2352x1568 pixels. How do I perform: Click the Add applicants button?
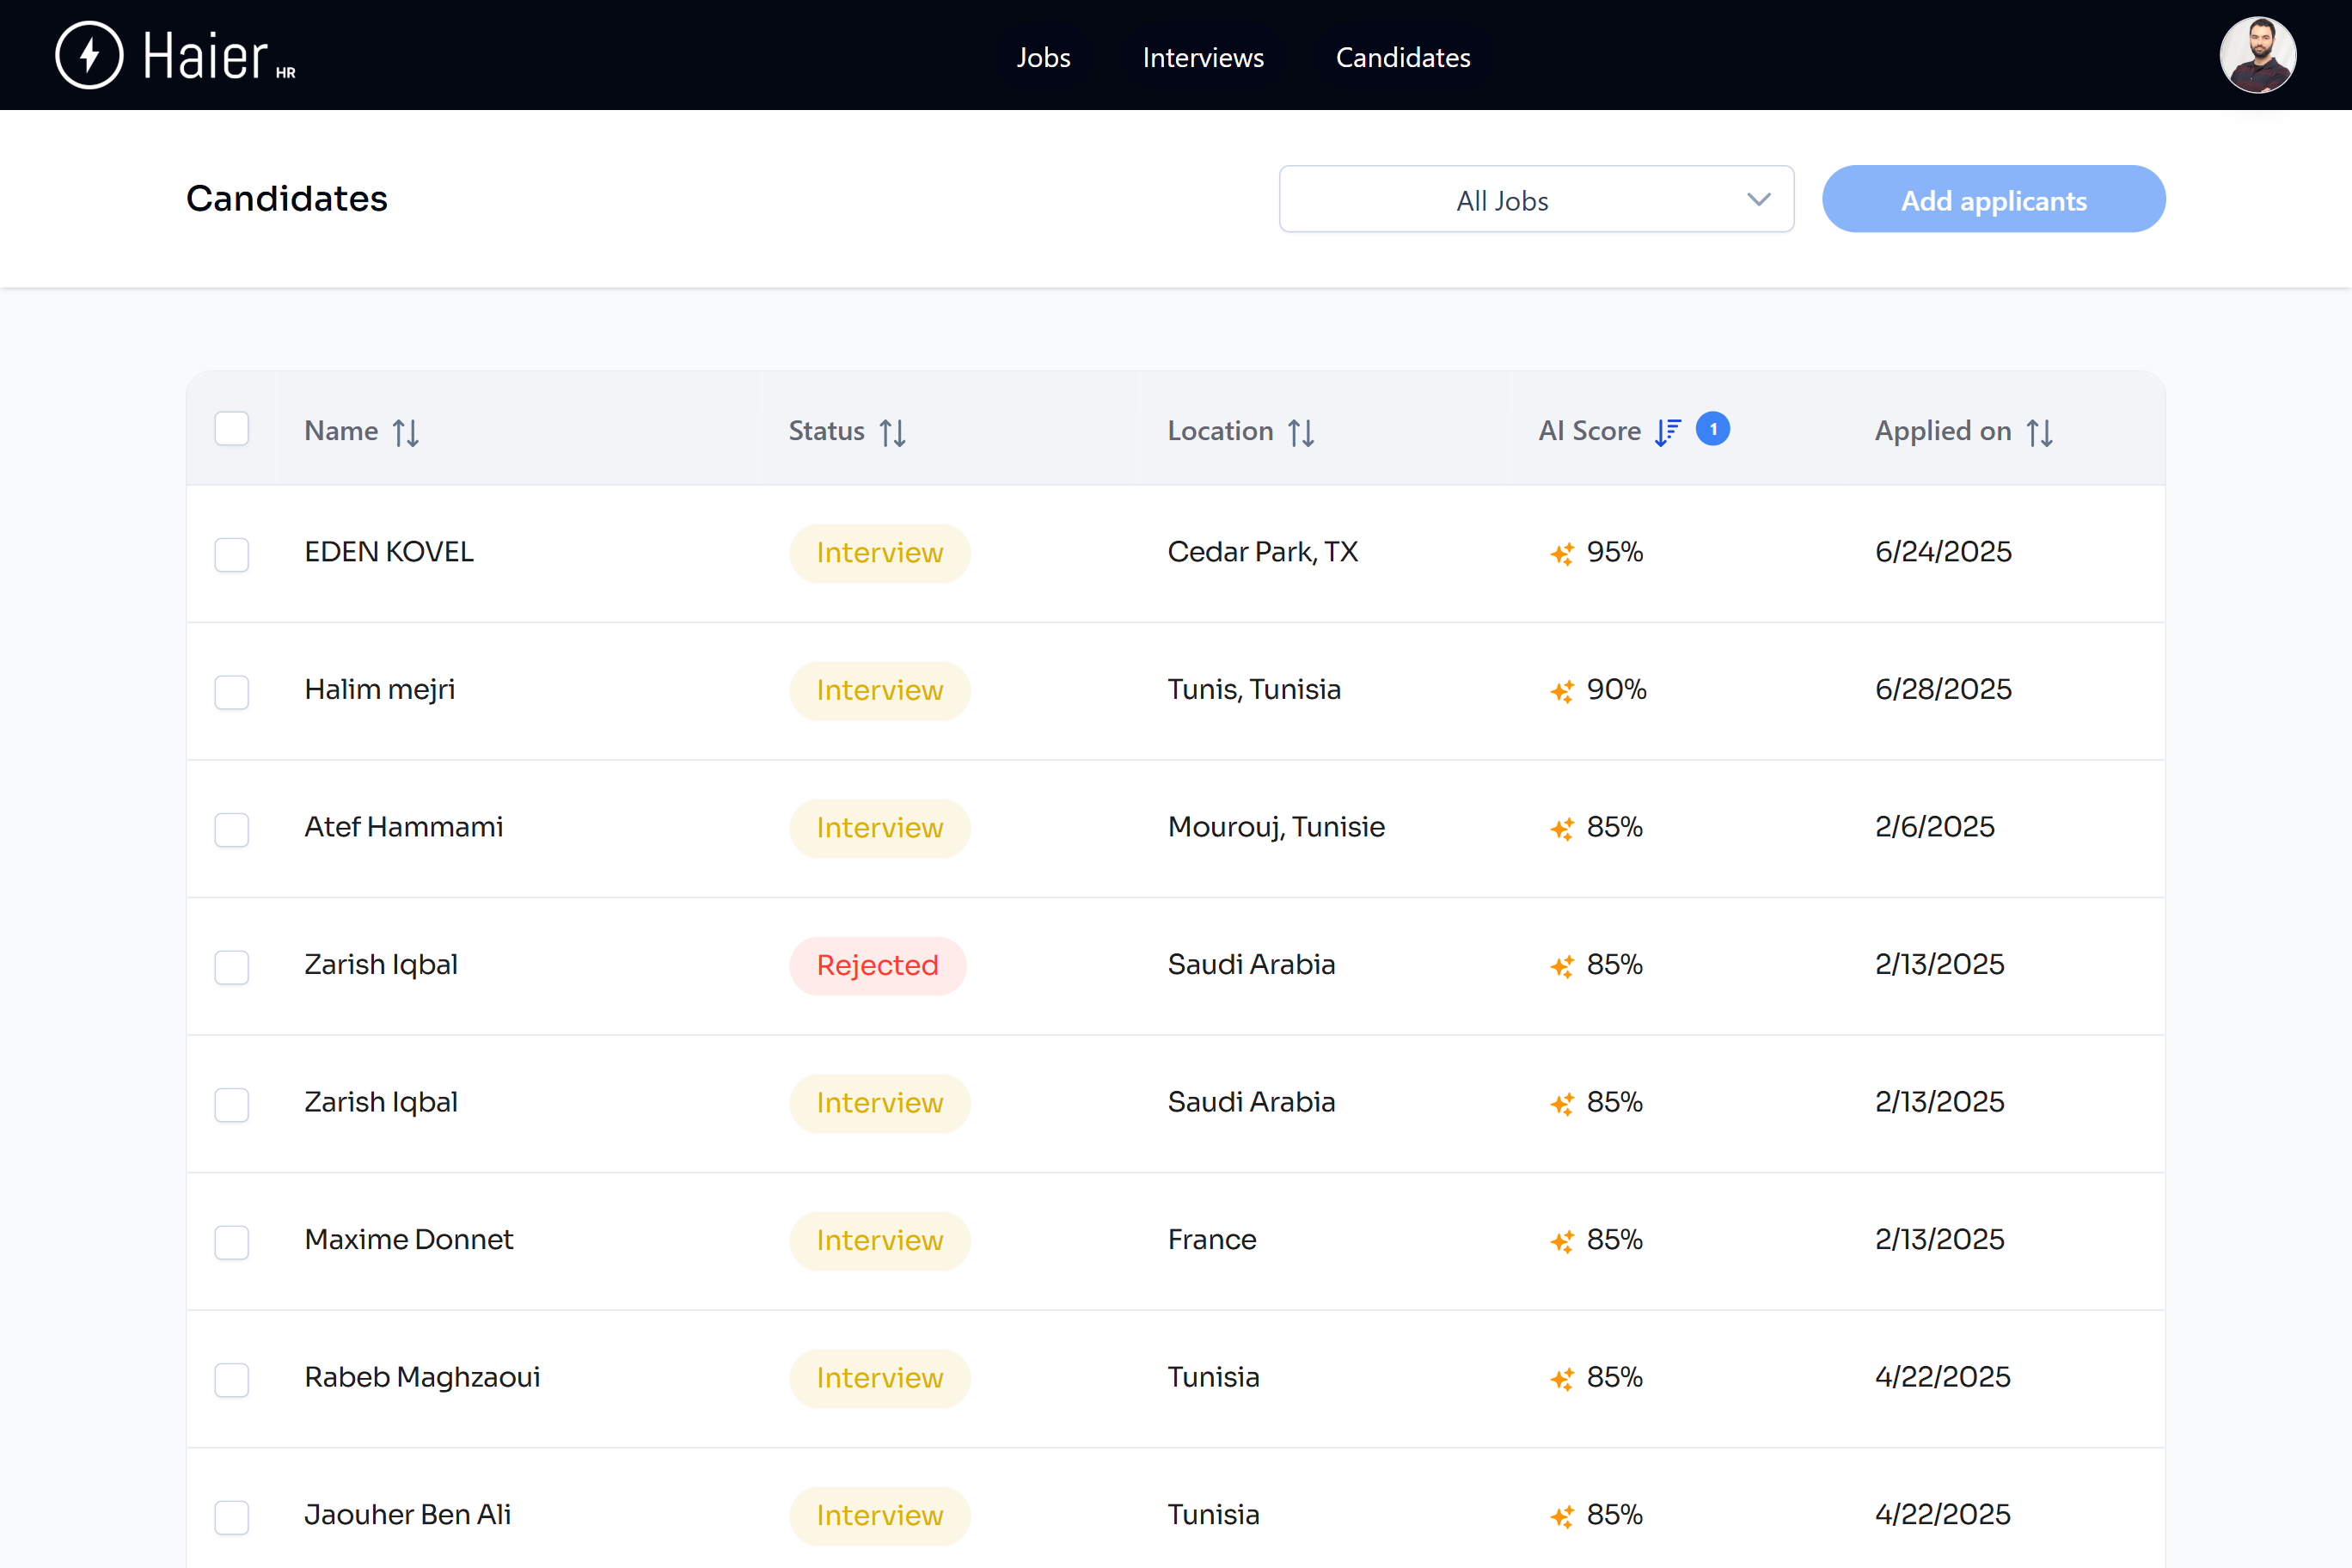tap(1993, 200)
